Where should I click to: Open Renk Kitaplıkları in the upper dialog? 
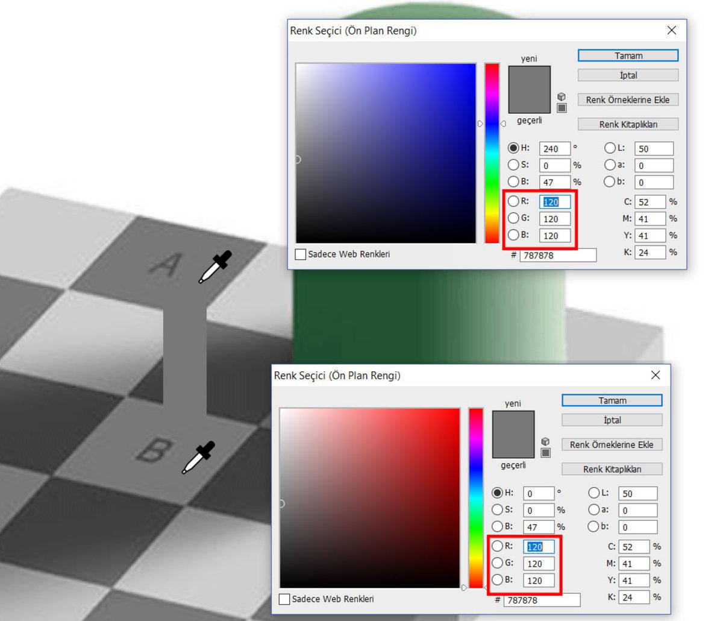pos(628,124)
